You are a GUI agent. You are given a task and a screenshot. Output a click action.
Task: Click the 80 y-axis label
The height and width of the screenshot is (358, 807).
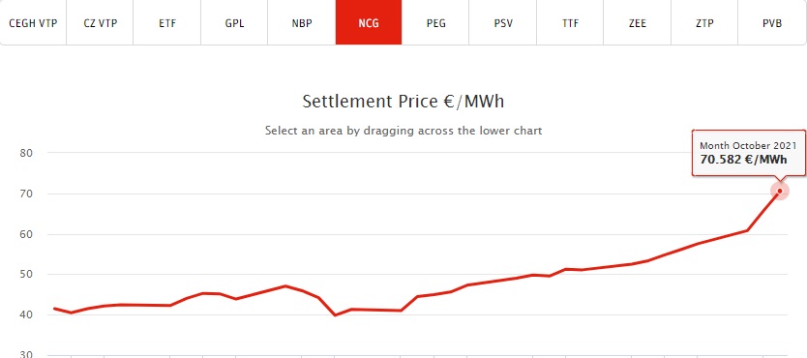[26, 153]
